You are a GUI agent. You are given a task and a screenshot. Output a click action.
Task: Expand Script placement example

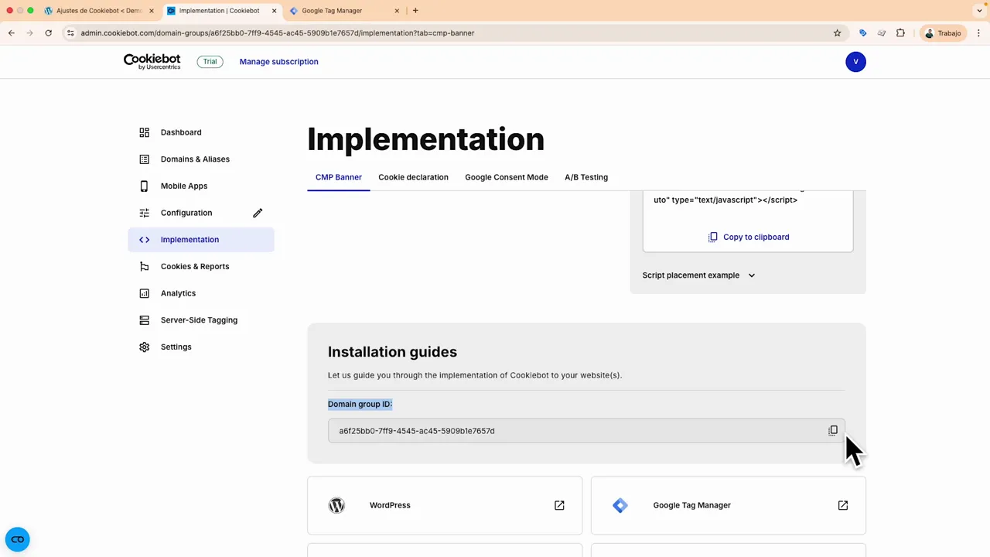[698, 275]
